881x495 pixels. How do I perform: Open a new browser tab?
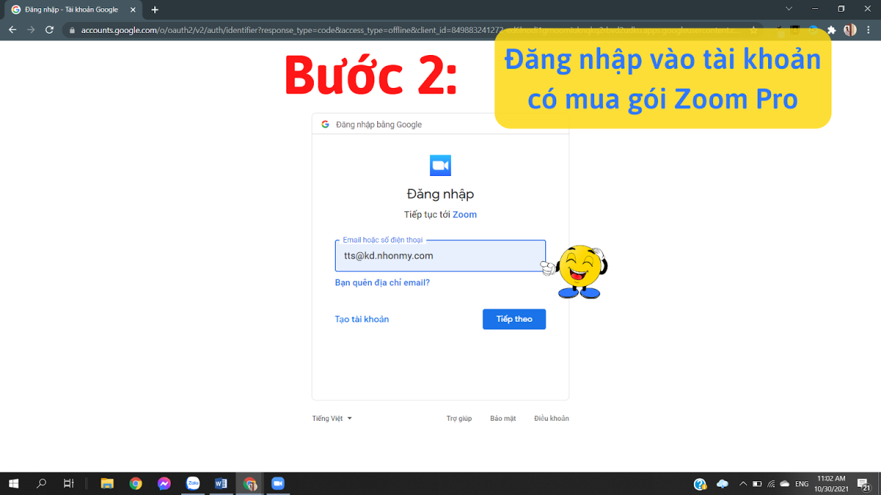coord(153,10)
